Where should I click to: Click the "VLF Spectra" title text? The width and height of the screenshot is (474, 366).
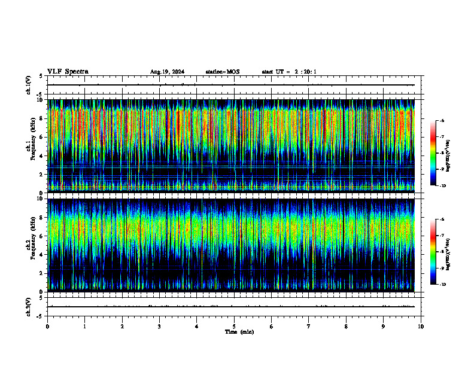click(x=68, y=72)
